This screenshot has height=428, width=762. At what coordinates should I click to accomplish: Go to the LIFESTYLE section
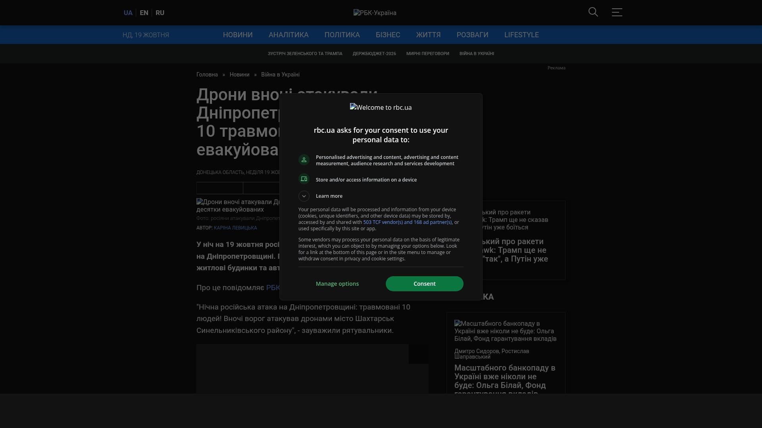[x=521, y=35]
